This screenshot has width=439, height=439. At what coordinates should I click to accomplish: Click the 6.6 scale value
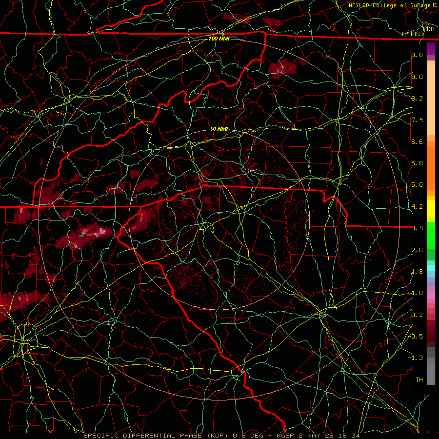pyautogui.click(x=417, y=141)
